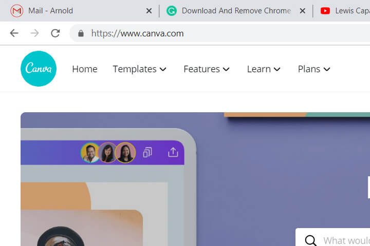Click the Gmail icon on Mail tab

click(x=17, y=11)
